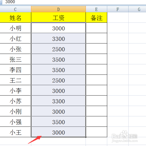The height and width of the screenshot is (146, 146).
Task: Select 张三's salary cell 3500
Action: 58,59
